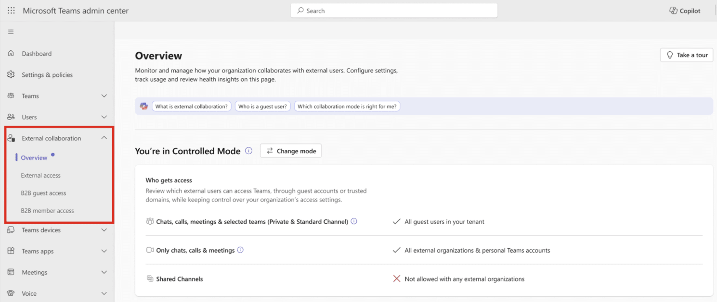Start the Take a tour walkthrough

pyautogui.click(x=686, y=55)
